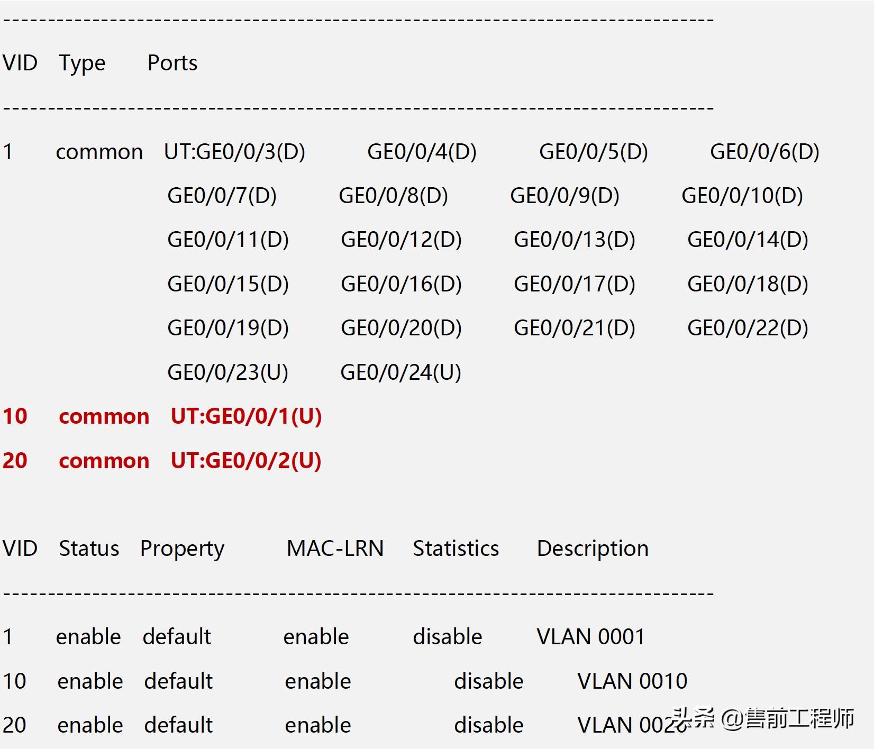Select the Description column header
This screenshot has height=749, width=874.
coord(593,549)
